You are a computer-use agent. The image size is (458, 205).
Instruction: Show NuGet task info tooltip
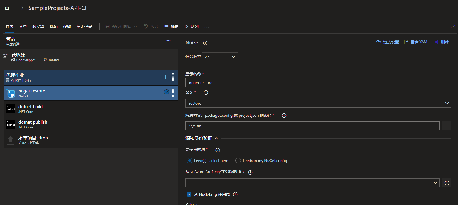pos(205,43)
